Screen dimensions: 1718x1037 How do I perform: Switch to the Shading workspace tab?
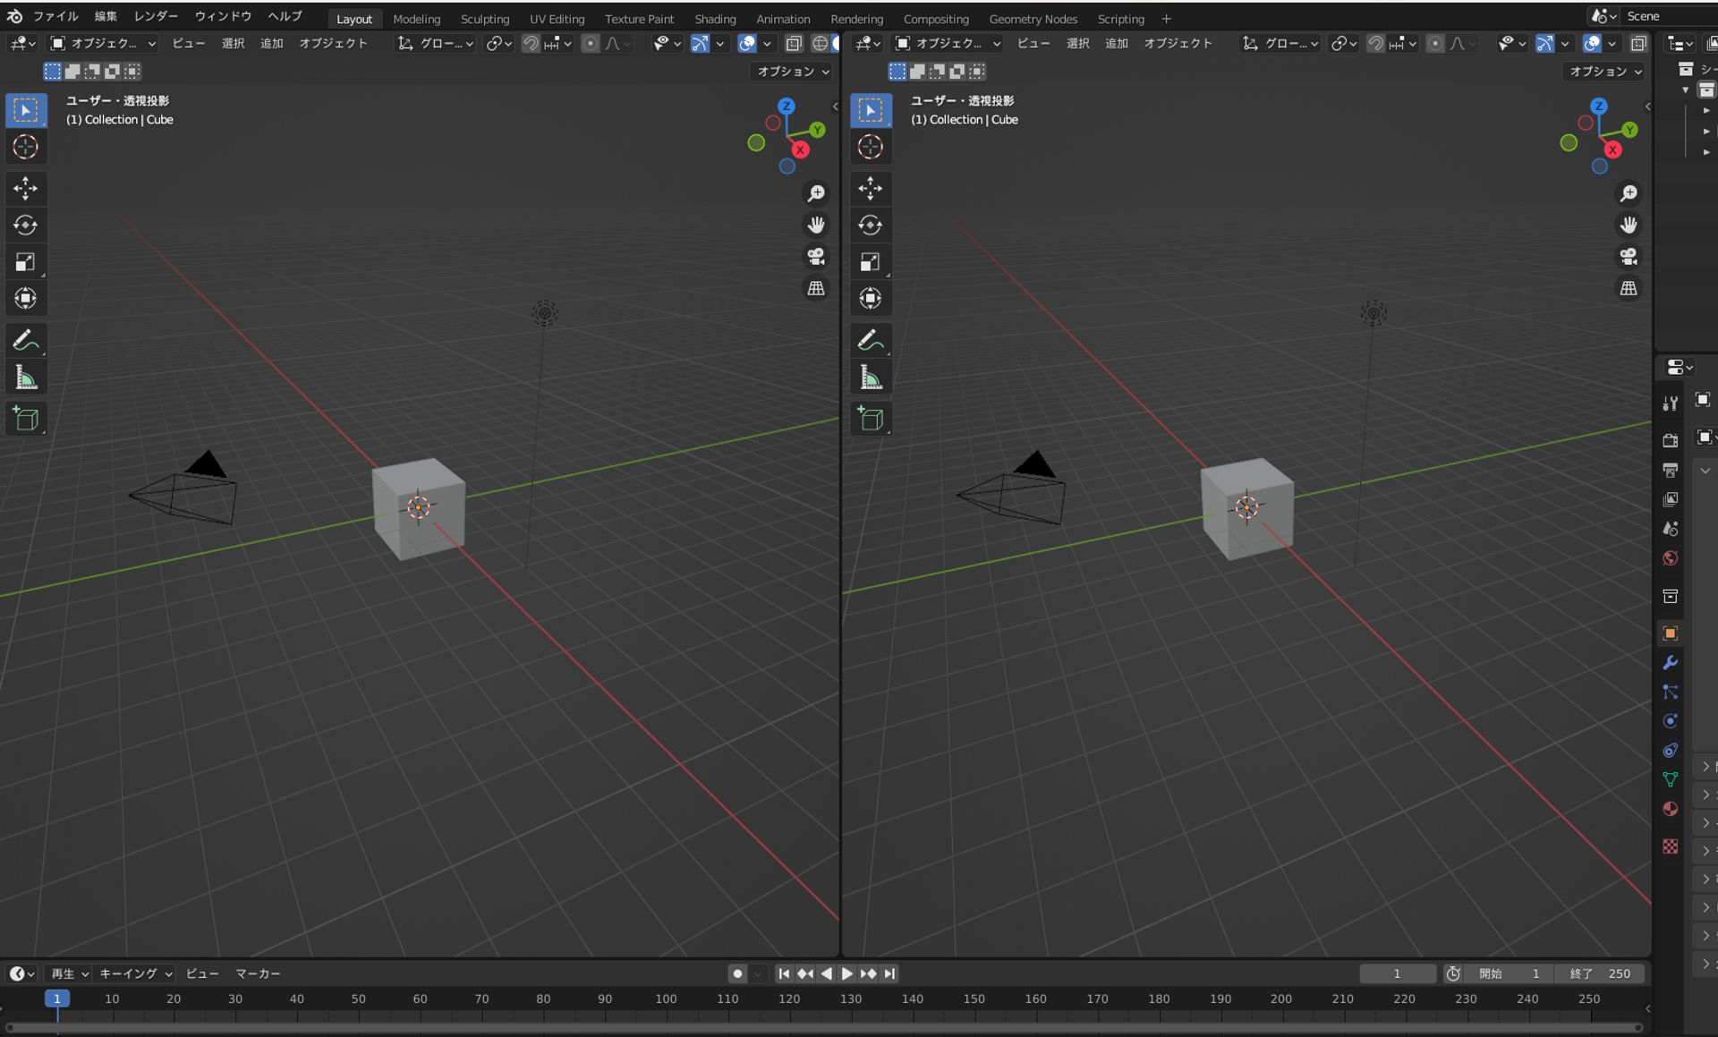(x=715, y=18)
